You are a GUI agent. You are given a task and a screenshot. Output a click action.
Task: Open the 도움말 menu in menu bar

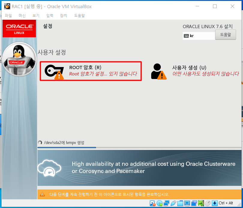click(79, 16)
